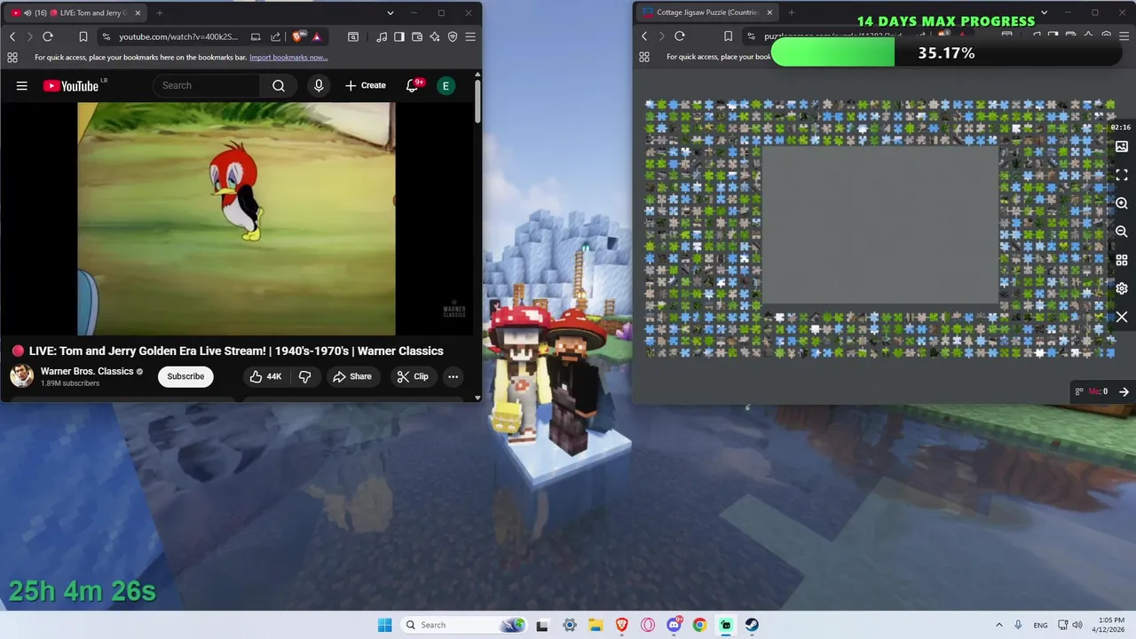Close the Tom and Jerry tab
1136x639 pixels.
pyautogui.click(x=138, y=13)
